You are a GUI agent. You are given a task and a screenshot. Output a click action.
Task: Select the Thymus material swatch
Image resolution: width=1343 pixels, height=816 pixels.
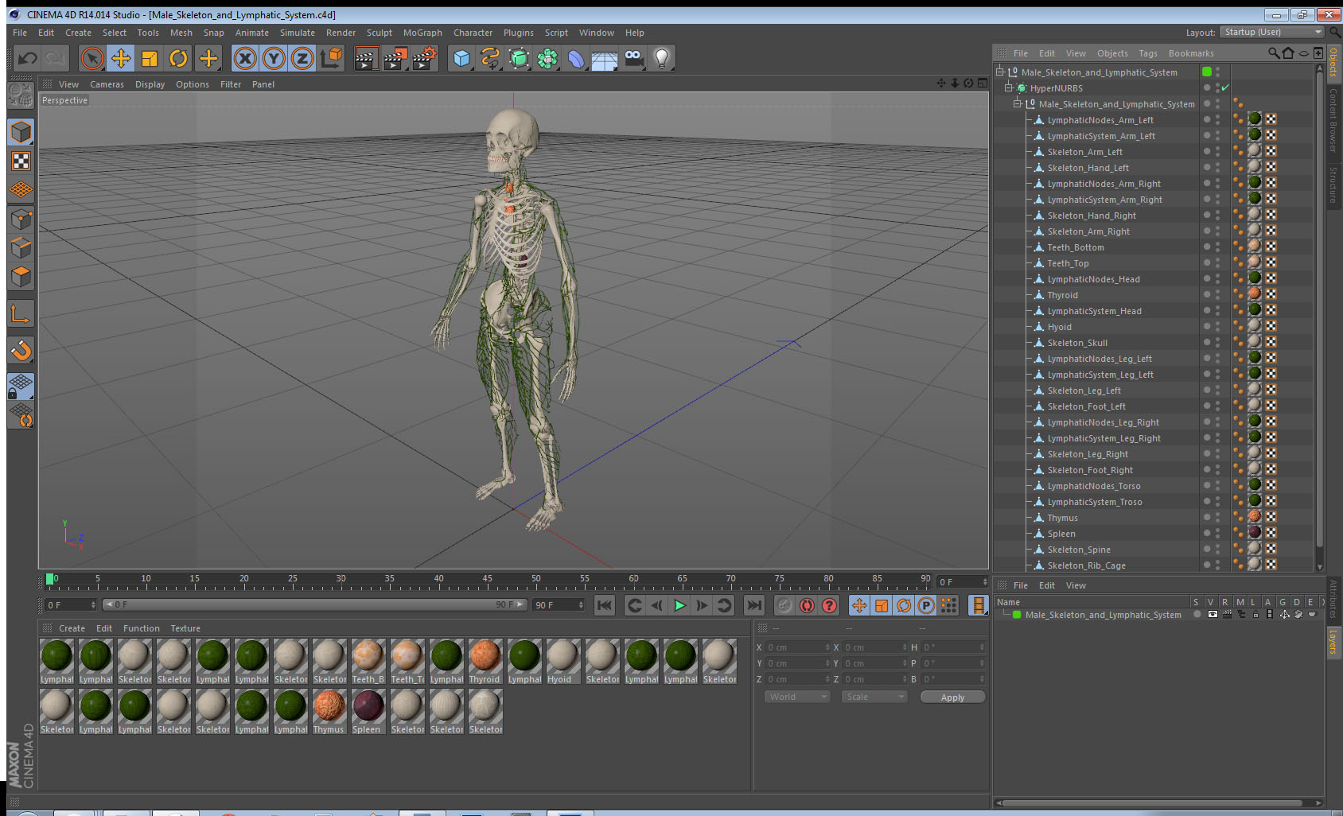pos(329,711)
